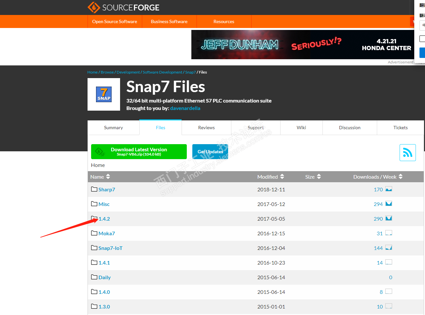Open the Moka7 folder link
This screenshot has height=315, width=425.
(107, 233)
